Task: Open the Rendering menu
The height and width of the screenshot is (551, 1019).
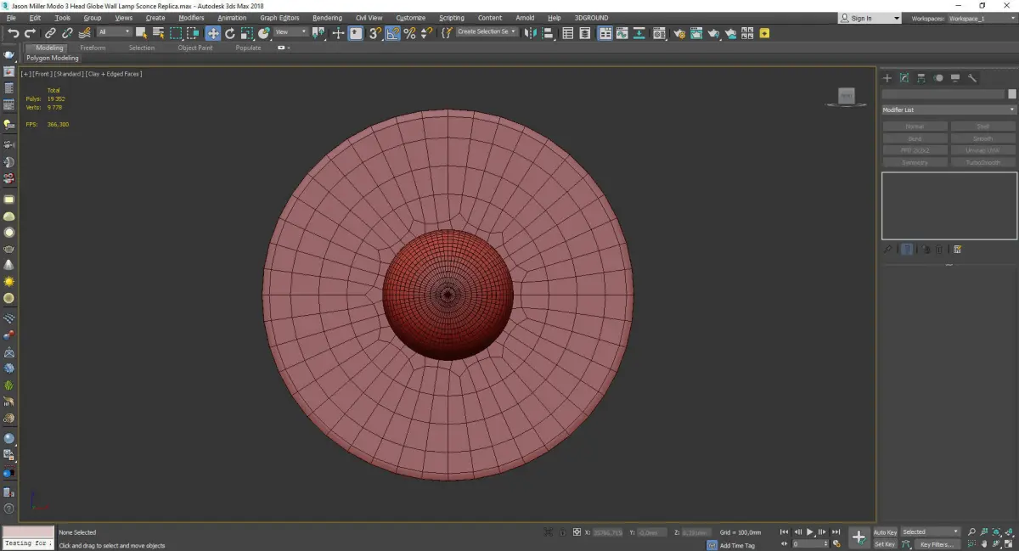Action: [327, 18]
